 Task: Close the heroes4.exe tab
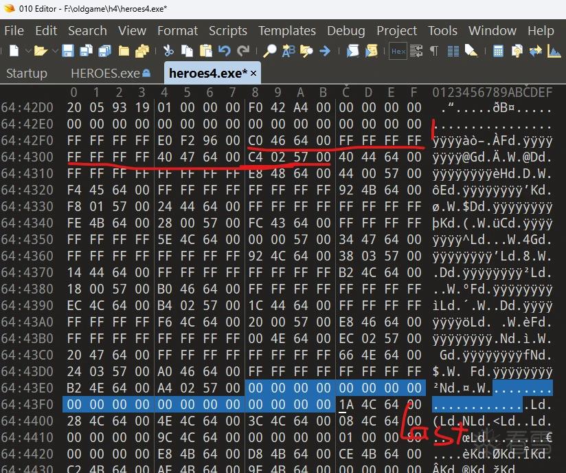(x=253, y=74)
